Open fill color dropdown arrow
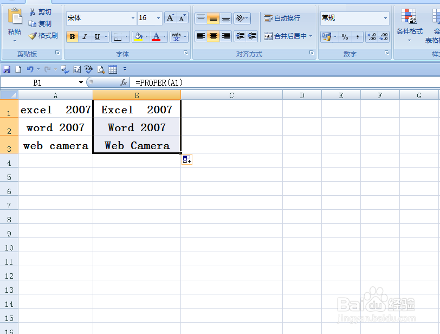Viewport: 440px width, 334px height. 146,37
